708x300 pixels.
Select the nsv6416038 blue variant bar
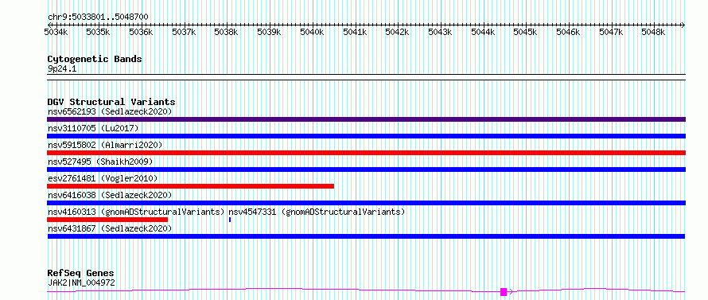coord(366,203)
